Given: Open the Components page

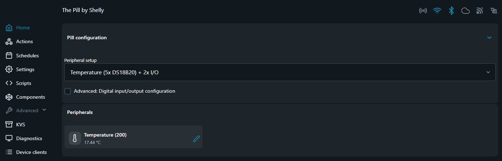Looking at the screenshot, I should click(x=30, y=97).
